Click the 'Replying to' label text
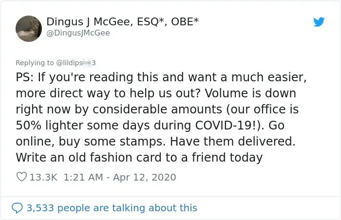The width and height of the screenshot is (341, 220). [35, 63]
